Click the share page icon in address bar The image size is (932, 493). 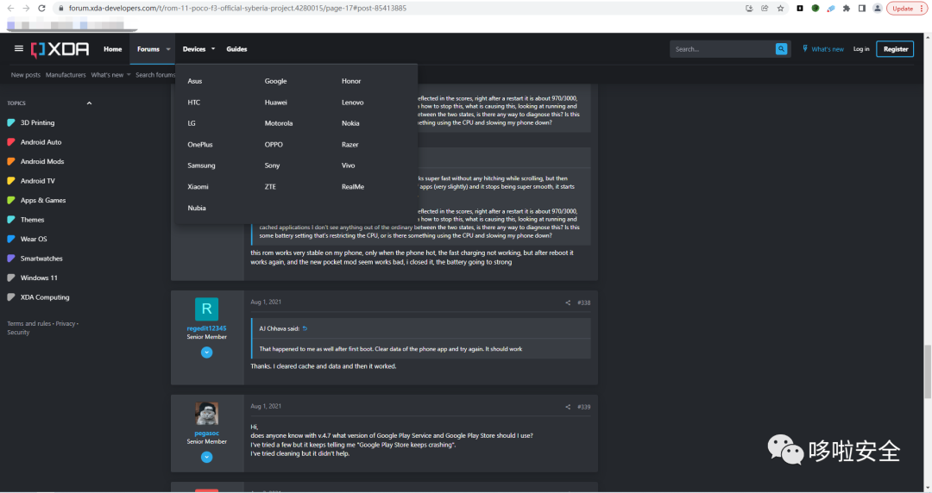click(x=765, y=9)
